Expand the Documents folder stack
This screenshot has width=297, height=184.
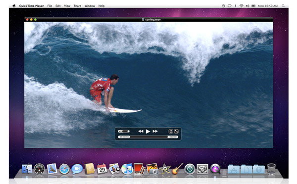pyautogui.click(x=246, y=169)
